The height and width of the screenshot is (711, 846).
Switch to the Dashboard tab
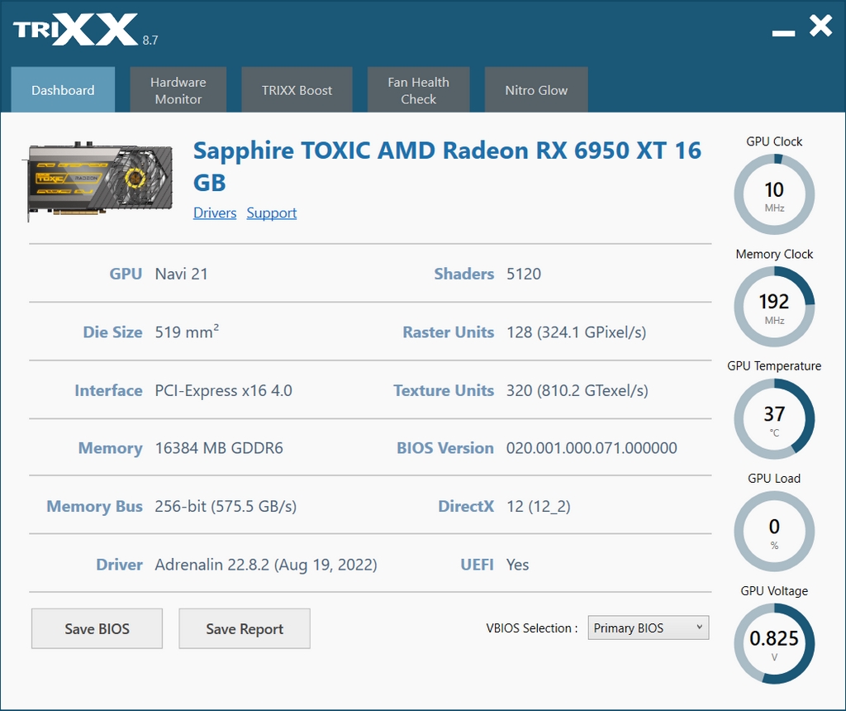pyautogui.click(x=63, y=89)
